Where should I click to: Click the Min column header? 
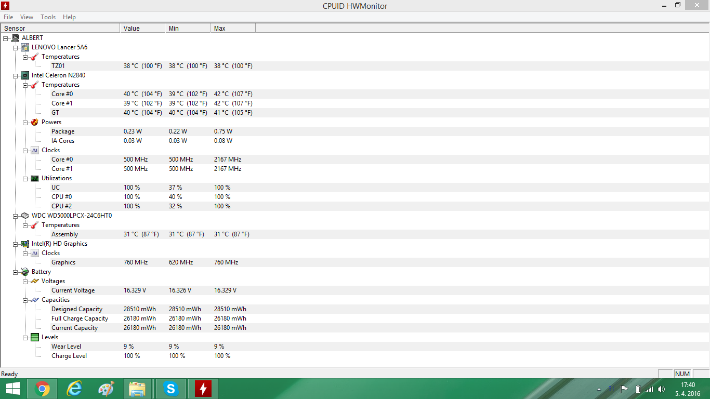pyautogui.click(x=188, y=28)
